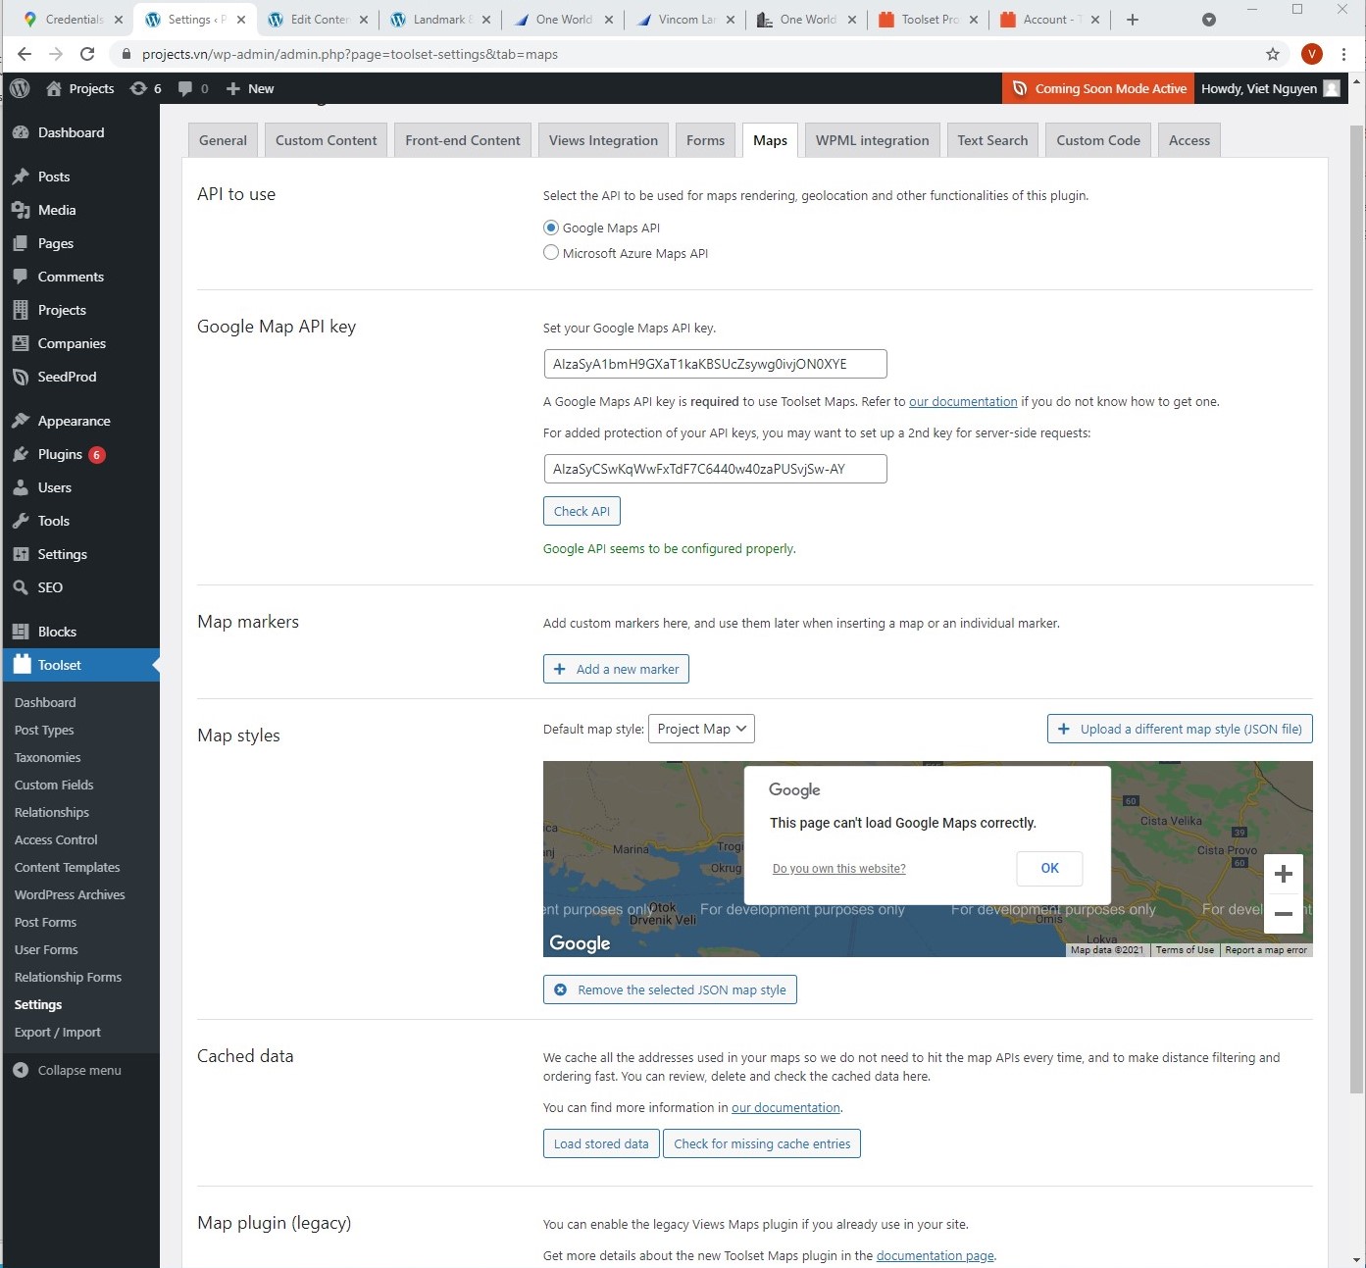This screenshot has height=1268, width=1366.
Task: Reload the page with the refresh icon
Action: click(x=87, y=54)
